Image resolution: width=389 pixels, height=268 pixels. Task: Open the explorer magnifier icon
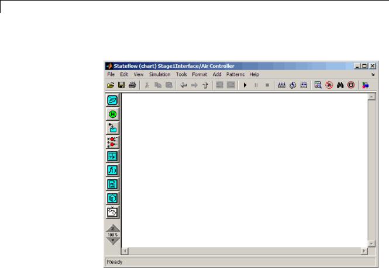318,85
